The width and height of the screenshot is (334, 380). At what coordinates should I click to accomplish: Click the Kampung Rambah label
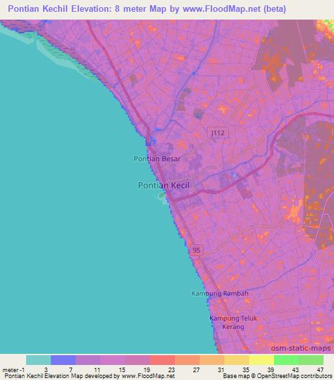220,293
